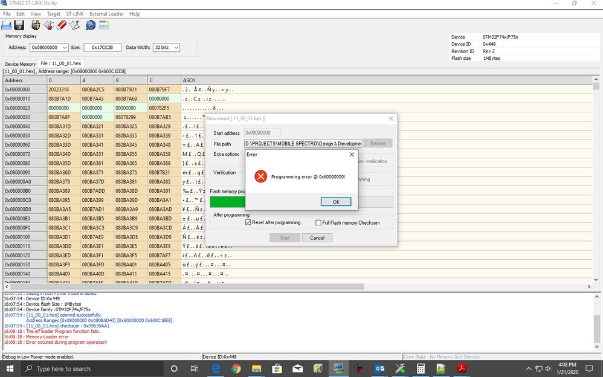Select memory cell 080BA2C5
Viewport: 603px width, 377px height.
pyautogui.click(x=97, y=89)
